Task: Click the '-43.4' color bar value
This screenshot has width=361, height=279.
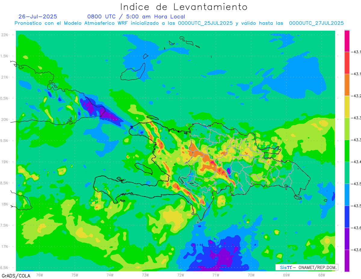Action: click(x=356, y=162)
